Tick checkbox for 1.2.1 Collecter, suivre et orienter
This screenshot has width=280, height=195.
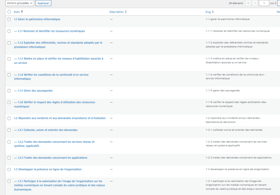[x=9, y=130]
